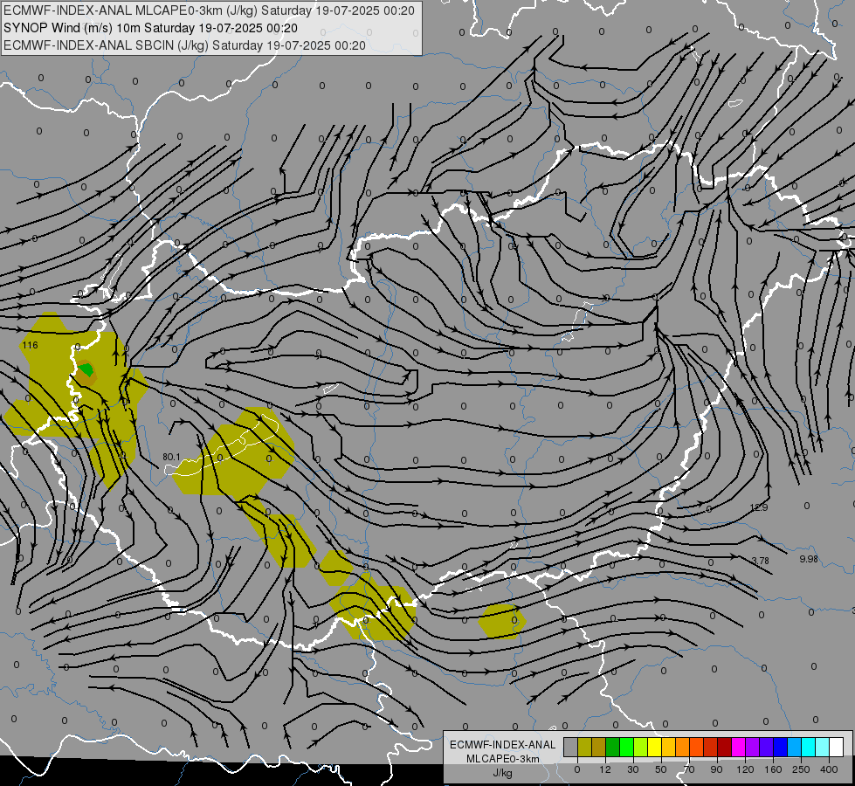Click the white swatch at the legend end
Image resolution: width=855 pixels, height=786 pixels.
pyautogui.click(x=836, y=747)
